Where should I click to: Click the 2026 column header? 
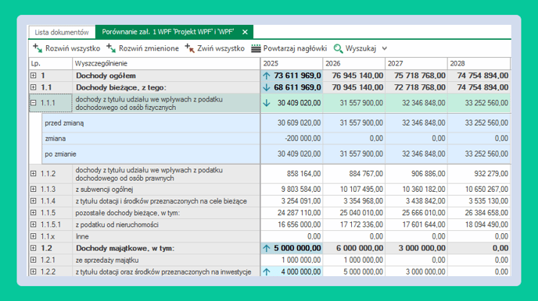click(x=353, y=64)
